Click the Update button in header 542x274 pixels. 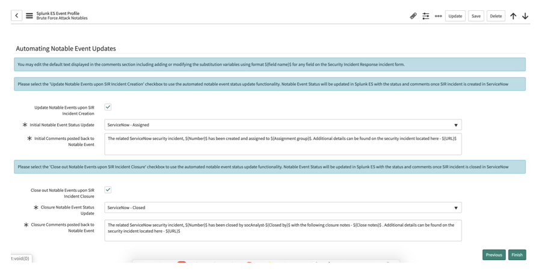coord(455,16)
